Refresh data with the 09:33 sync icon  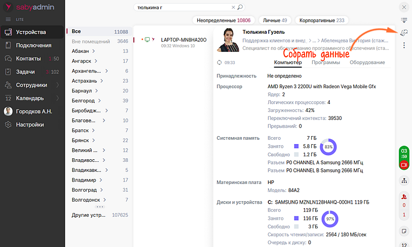219,63
